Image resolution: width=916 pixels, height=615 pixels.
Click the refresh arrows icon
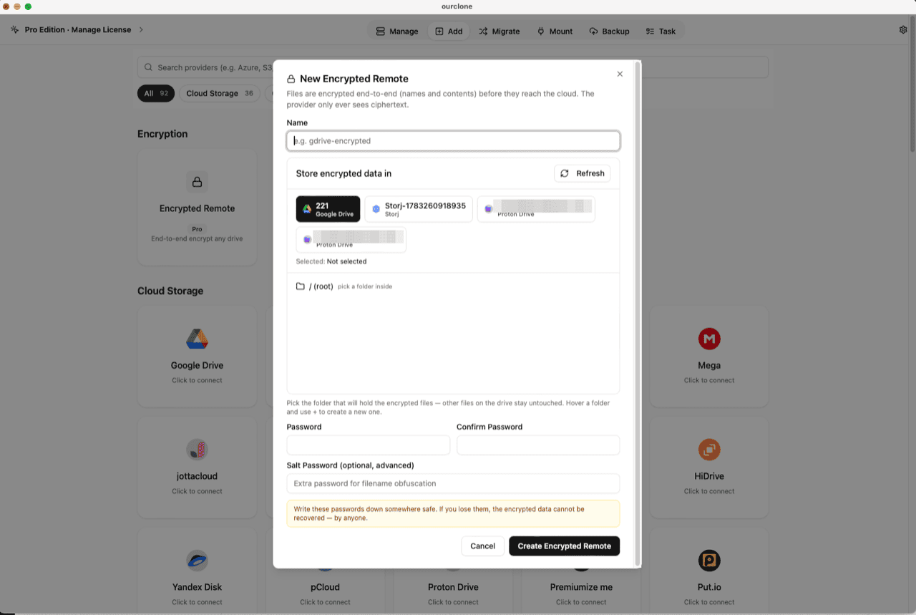pyautogui.click(x=565, y=173)
